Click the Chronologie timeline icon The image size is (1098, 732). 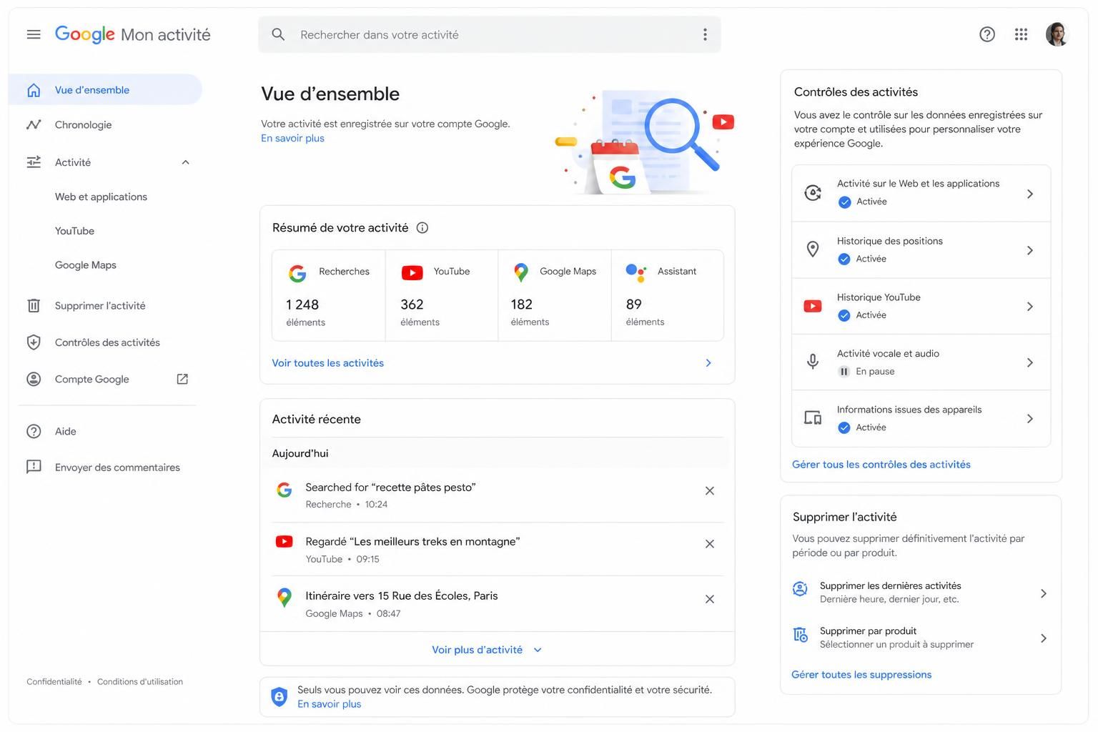click(x=34, y=124)
